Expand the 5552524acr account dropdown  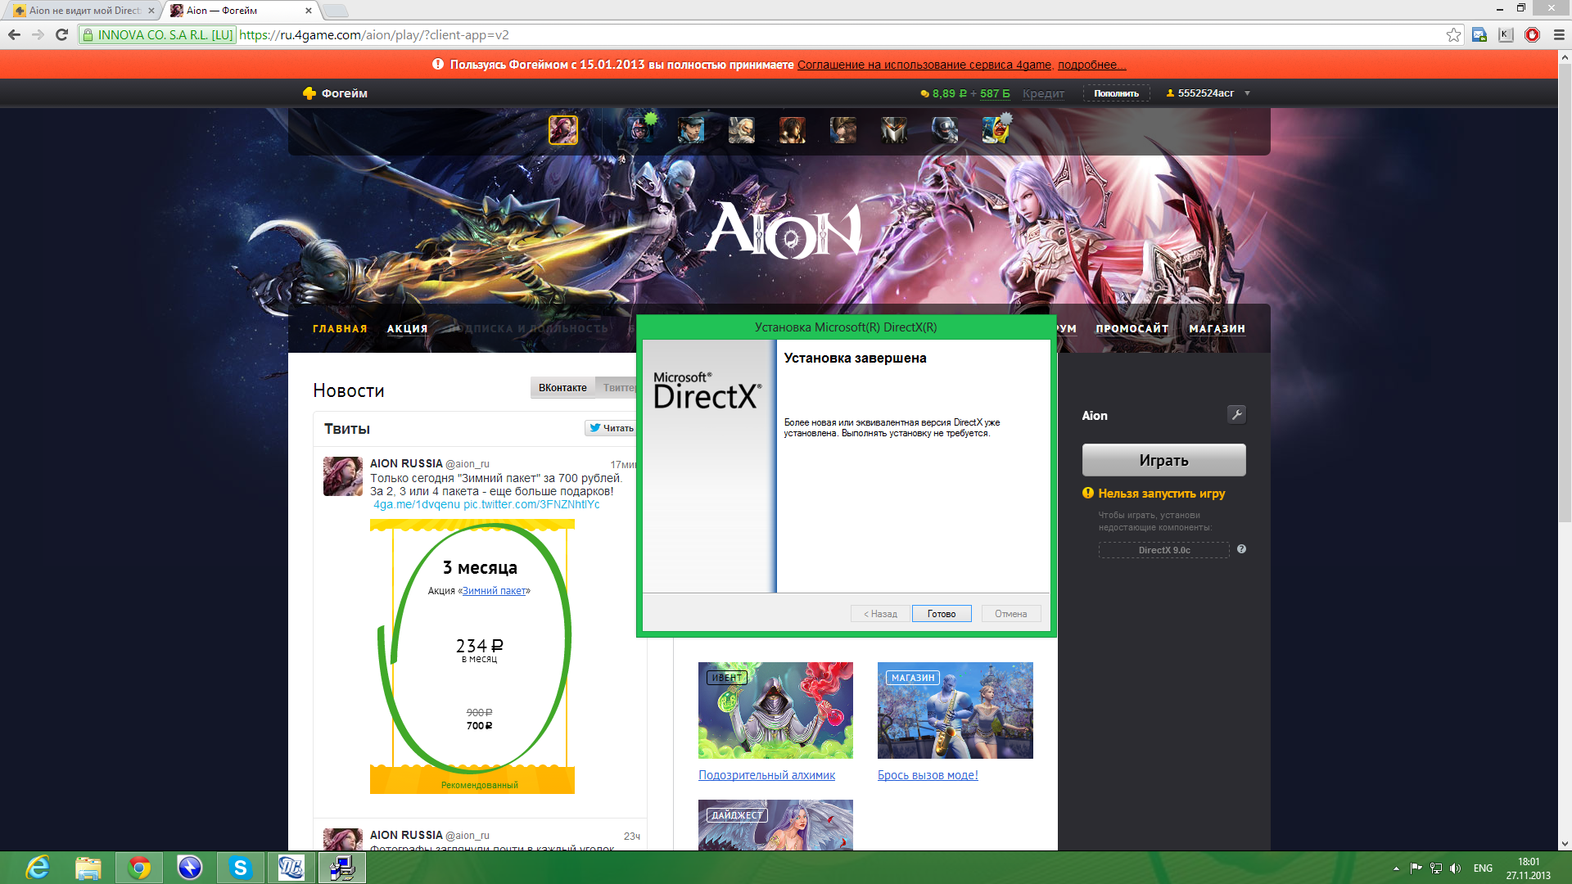coord(1247,93)
